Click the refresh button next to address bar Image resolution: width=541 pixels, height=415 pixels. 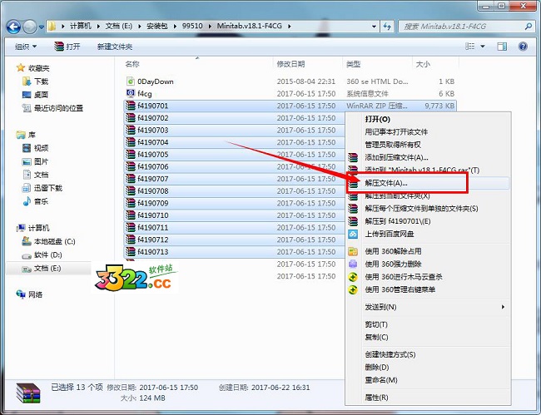[387, 26]
